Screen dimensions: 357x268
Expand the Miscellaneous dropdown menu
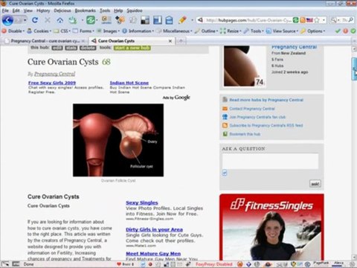click(x=175, y=31)
